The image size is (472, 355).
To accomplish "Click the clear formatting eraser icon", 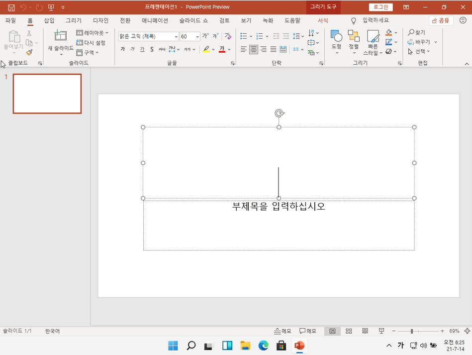I will (228, 36).
